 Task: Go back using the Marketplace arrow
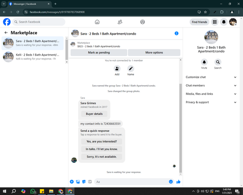[x=6, y=33]
